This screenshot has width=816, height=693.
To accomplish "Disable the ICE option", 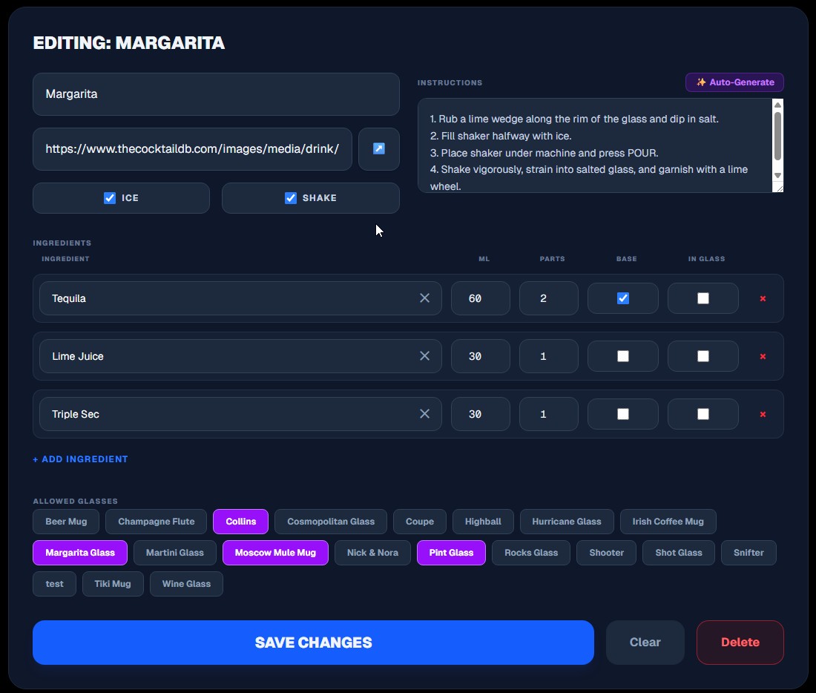I will click(x=110, y=197).
